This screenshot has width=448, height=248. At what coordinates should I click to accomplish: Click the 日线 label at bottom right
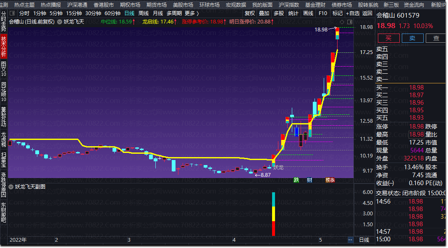[x=364, y=240]
